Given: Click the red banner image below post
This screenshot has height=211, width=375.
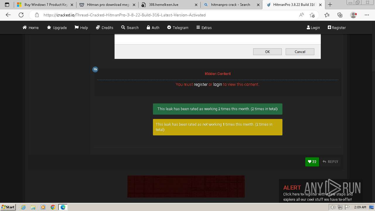Looking at the screenshot, I should [x=186, y=186].
